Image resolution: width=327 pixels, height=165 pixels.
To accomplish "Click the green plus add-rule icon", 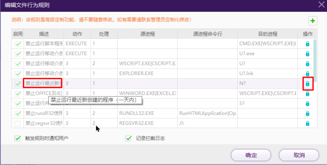I will [313, 21].
